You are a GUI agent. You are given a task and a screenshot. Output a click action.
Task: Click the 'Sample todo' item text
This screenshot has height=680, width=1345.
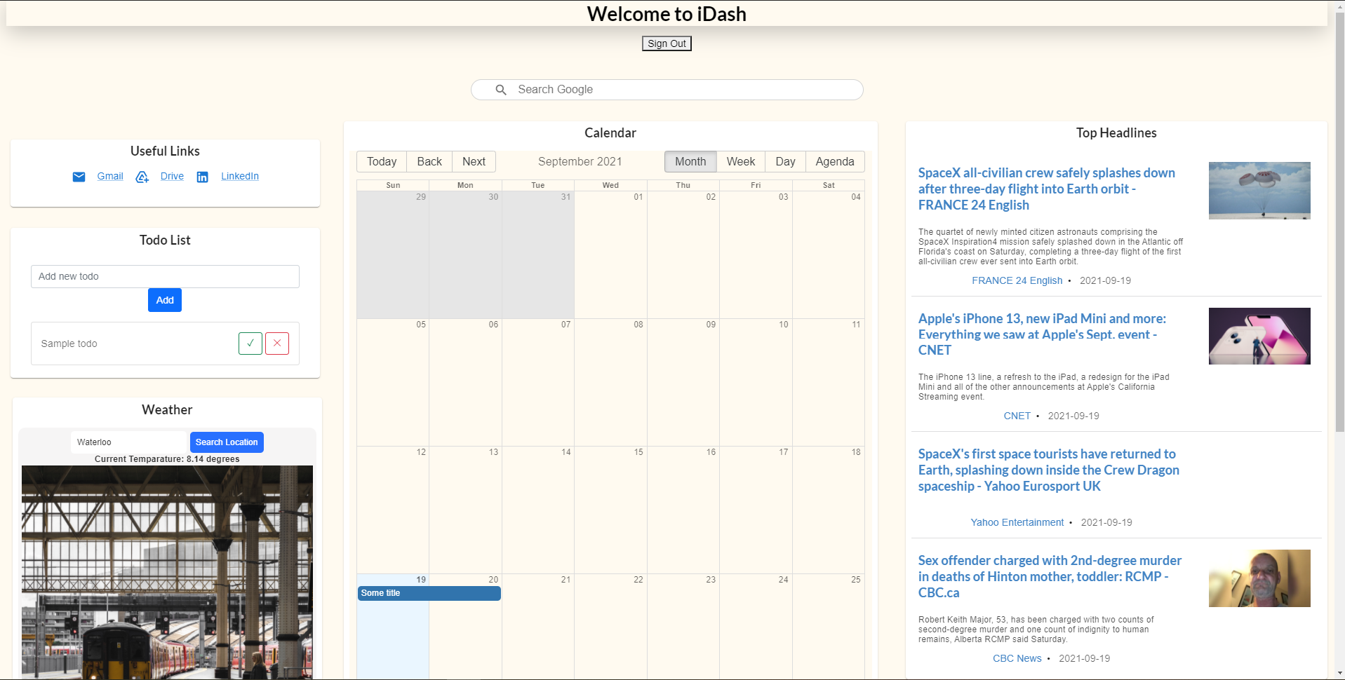(x=69, y=344)
